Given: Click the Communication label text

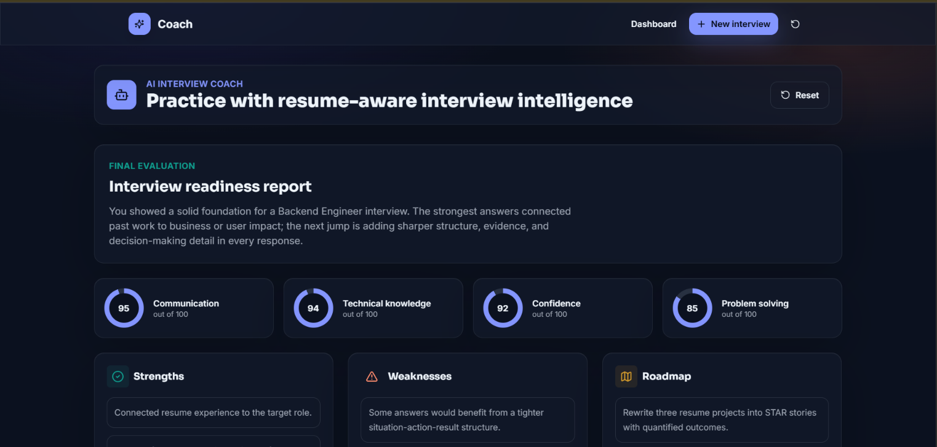Looking at the screenshot, I should point(186,303).
